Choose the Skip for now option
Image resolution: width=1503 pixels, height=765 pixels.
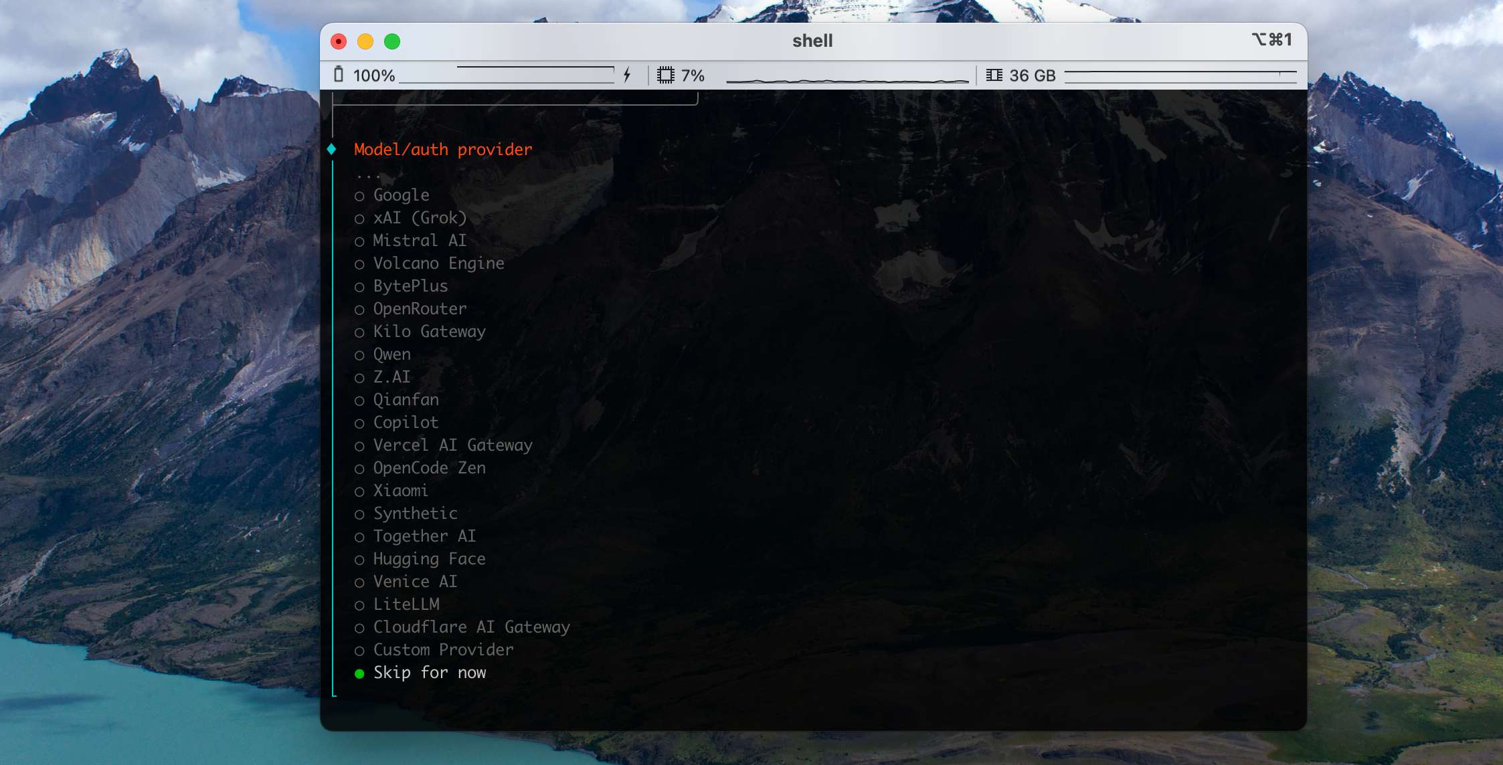[x=430, y=672]
